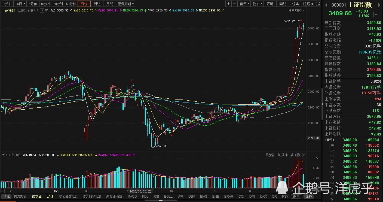The width and height of the screenshot is (383, 202).
Task: Zoom out chart with minus icon
Action: [x=234, y=4]
